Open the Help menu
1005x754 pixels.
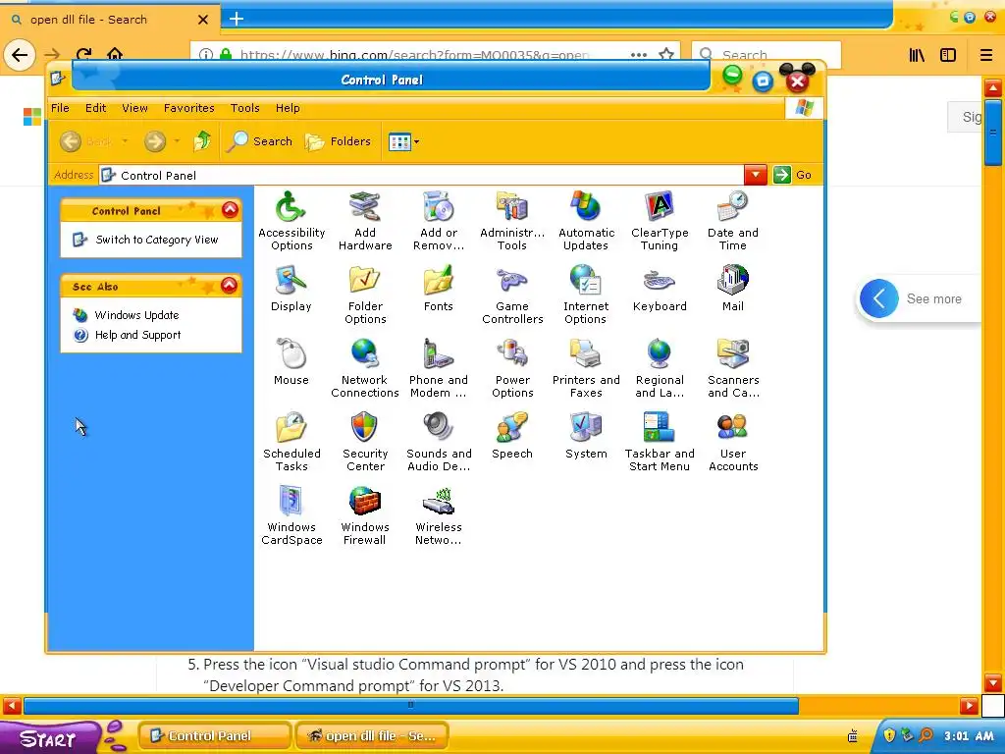tap(288, 108)
